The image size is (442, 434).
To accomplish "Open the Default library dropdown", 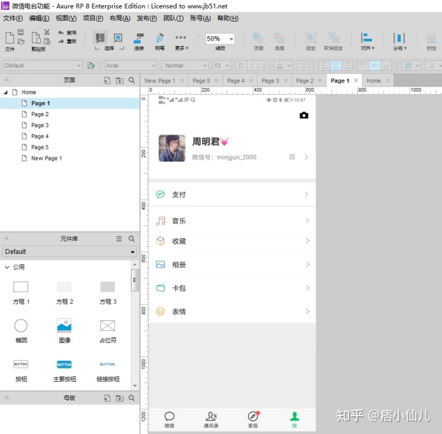I will tap(69, 251).
